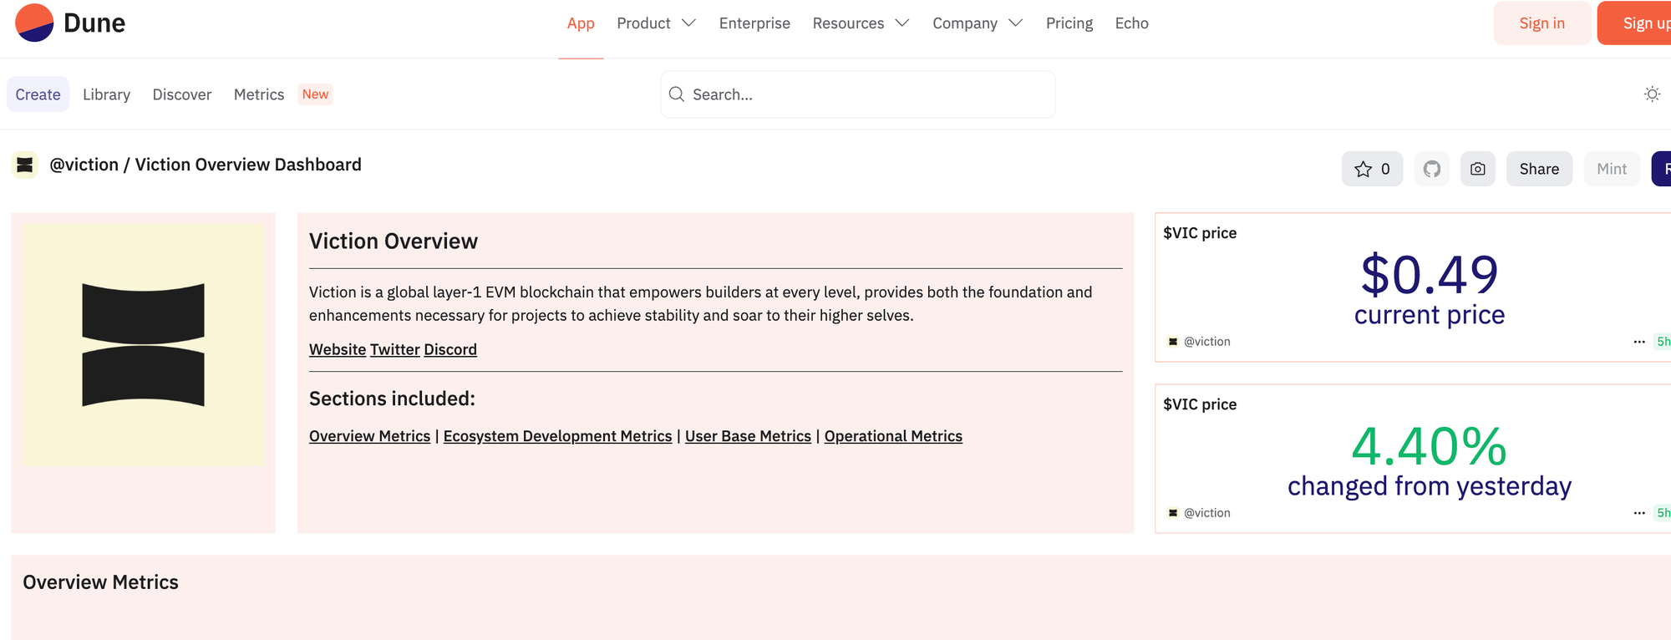1671x640 pixels.
Task: Click the large Viction logo image
Action: pos(143,344)
